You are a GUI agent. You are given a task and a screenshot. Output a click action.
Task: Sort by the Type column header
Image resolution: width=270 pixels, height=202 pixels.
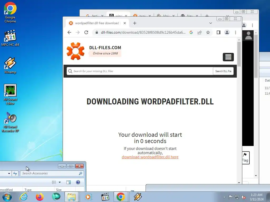[x=38, y=190]
